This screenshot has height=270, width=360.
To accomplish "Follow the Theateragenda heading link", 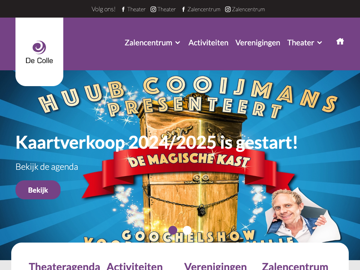I will click(64, 266).
